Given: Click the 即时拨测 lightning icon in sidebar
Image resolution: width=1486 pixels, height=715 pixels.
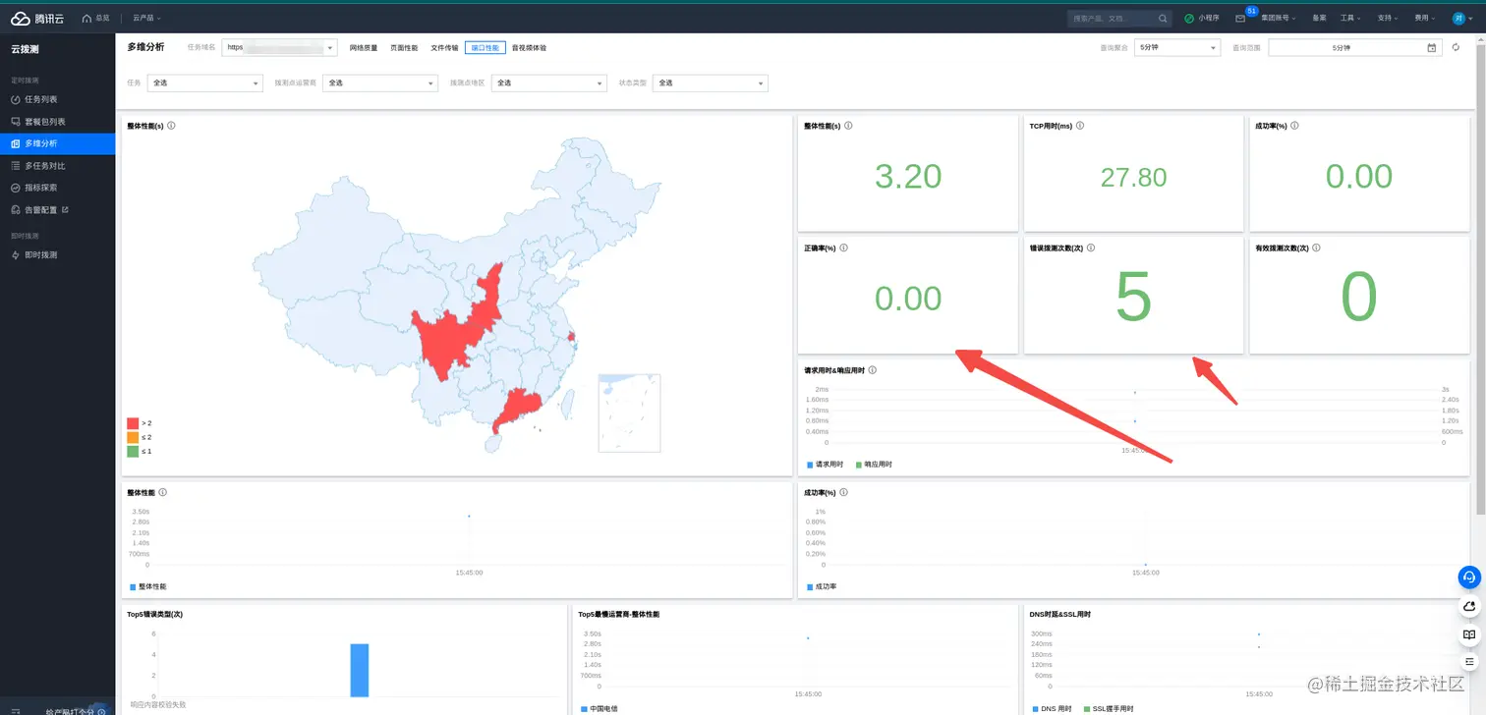Looking at the screenshot, I should pos(15,254).
